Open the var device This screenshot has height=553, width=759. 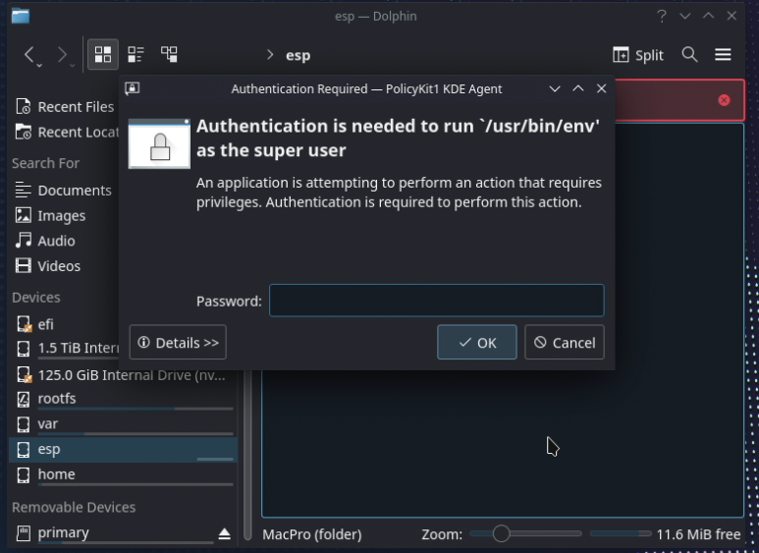(123, 424)
